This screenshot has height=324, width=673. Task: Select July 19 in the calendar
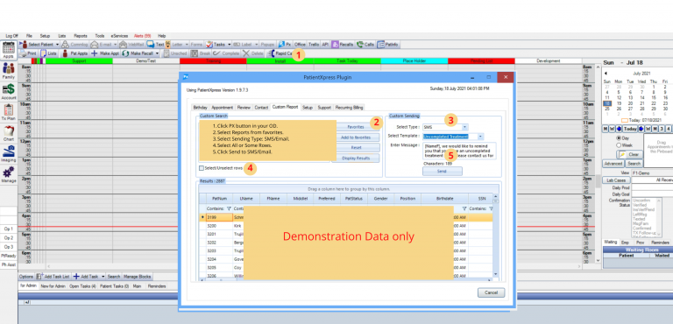coord(619,103)
